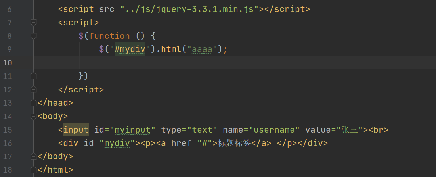Click the highlighted input tag name
436x177 pixels.
[x=76, y=129]
